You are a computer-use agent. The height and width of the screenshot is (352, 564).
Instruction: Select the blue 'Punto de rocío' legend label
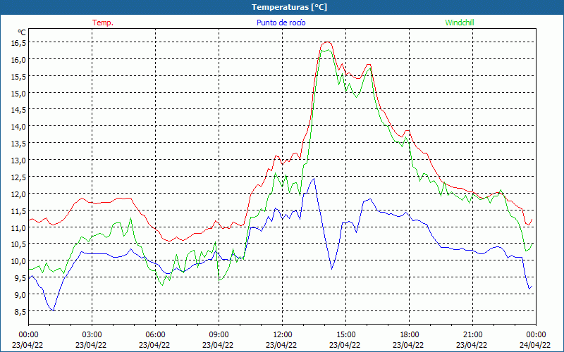point(281,23)
